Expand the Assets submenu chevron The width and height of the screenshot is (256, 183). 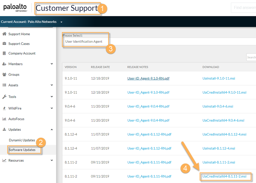click(x=52, y=85)
